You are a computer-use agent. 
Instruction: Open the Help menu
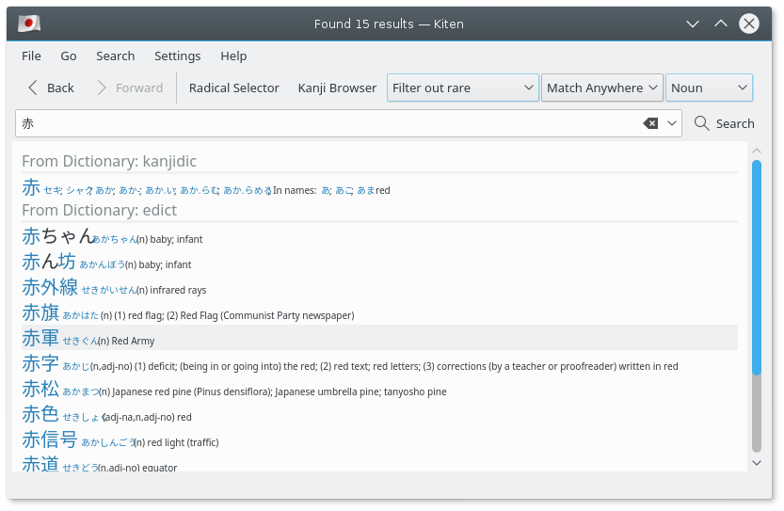click(233, 56)
